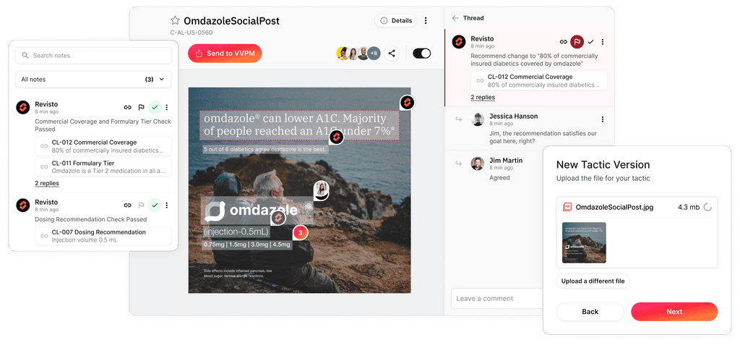740x345 pixels.
Task: Select '5 out of 6 diabetics' annotation
Action: (265, 149)
